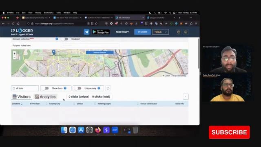The height and width of the screenshot is (147, 261).
Task: Click the refresh data icon button
Action: pyautogui.click(x=108, y=88)
